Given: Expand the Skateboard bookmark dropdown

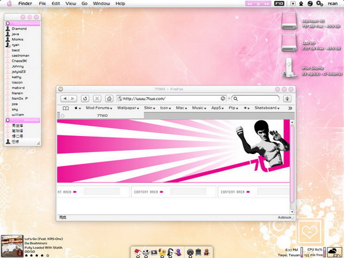Looking at the screenshot, I should pyautogui.click(x=267, y=108).
